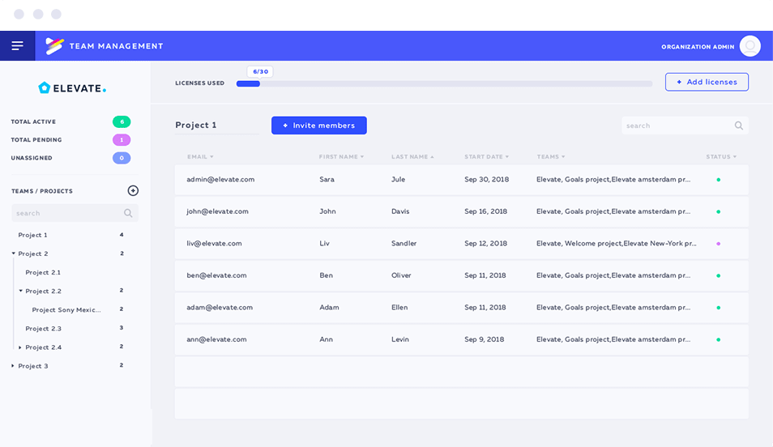The height and width of the screenshot is (447, 773).
Task: Select Project 1 in sidebar tree
Action: pyautogui.click(x=32, y=235)
